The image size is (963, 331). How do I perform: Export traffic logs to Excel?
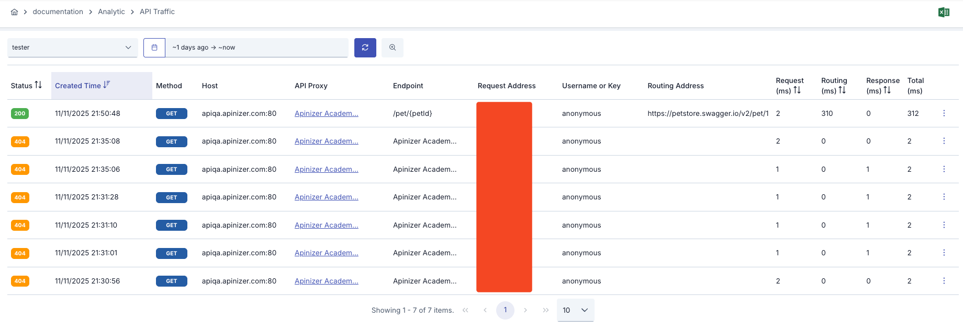[944, 13]
